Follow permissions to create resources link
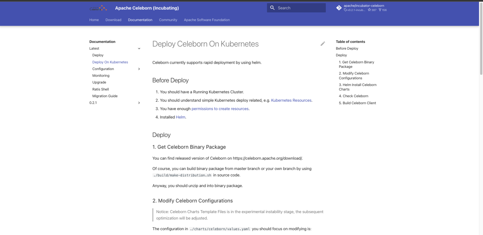483x235 pixels. (x=220, y=109)
